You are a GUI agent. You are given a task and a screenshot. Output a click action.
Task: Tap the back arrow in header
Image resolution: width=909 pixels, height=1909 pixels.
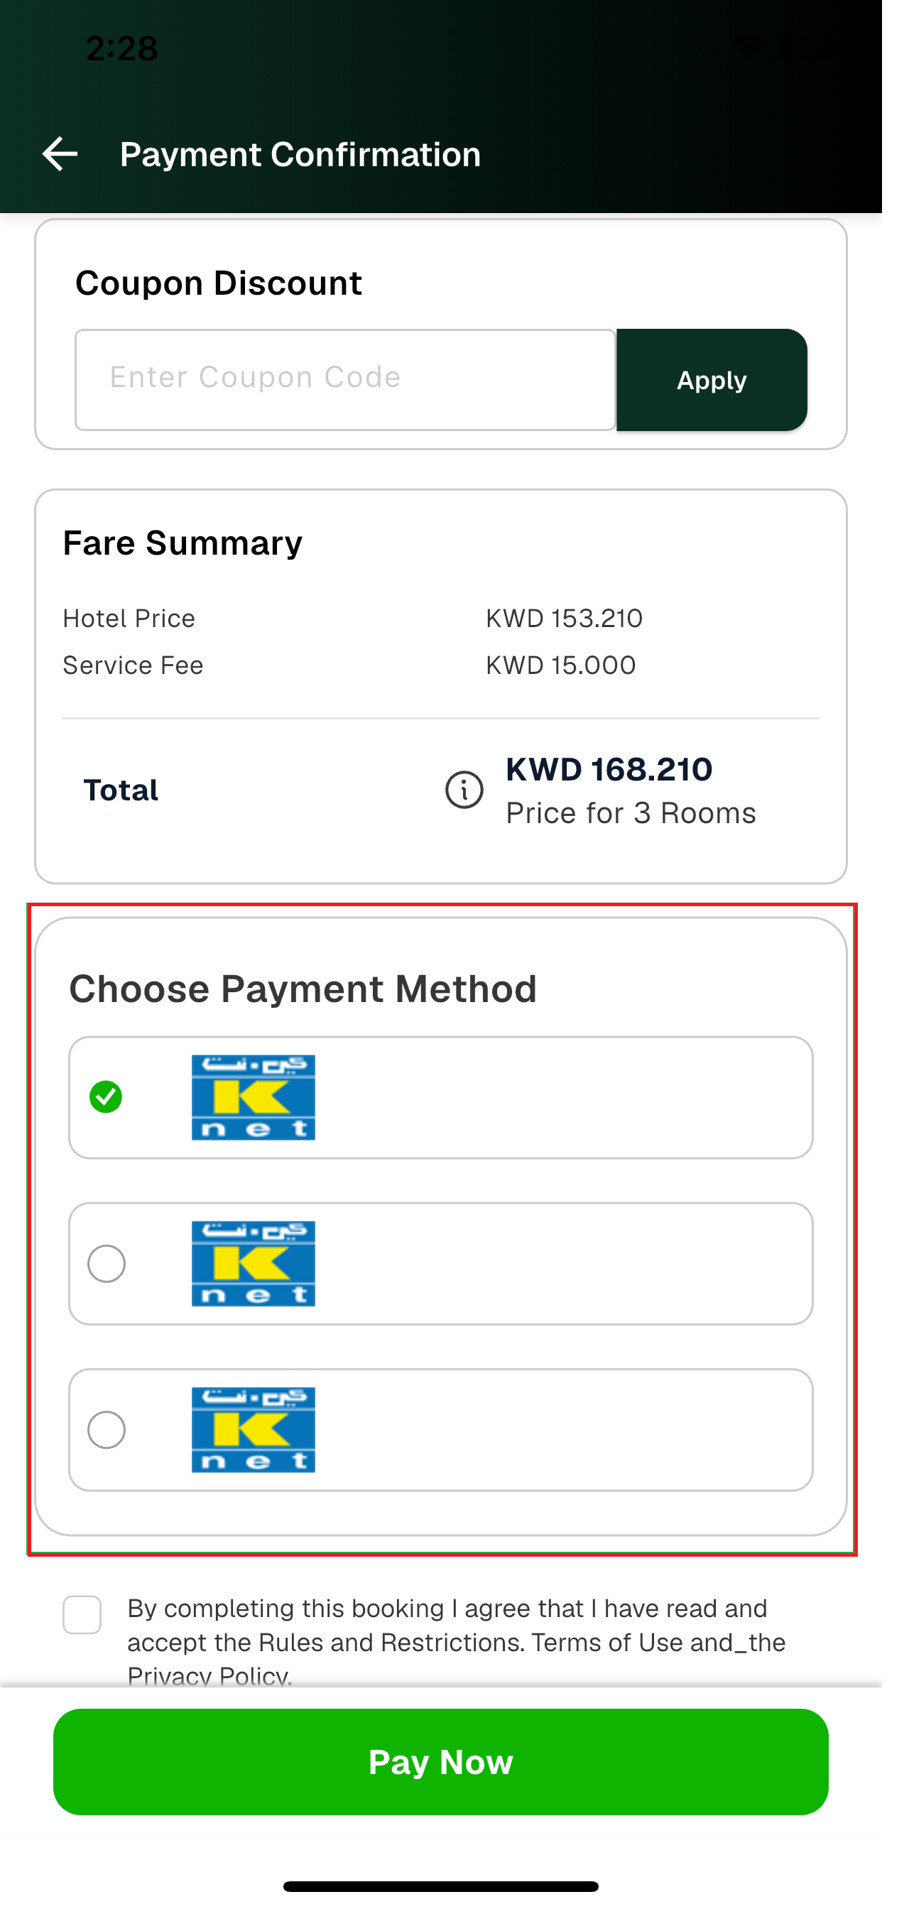(60, 154)
